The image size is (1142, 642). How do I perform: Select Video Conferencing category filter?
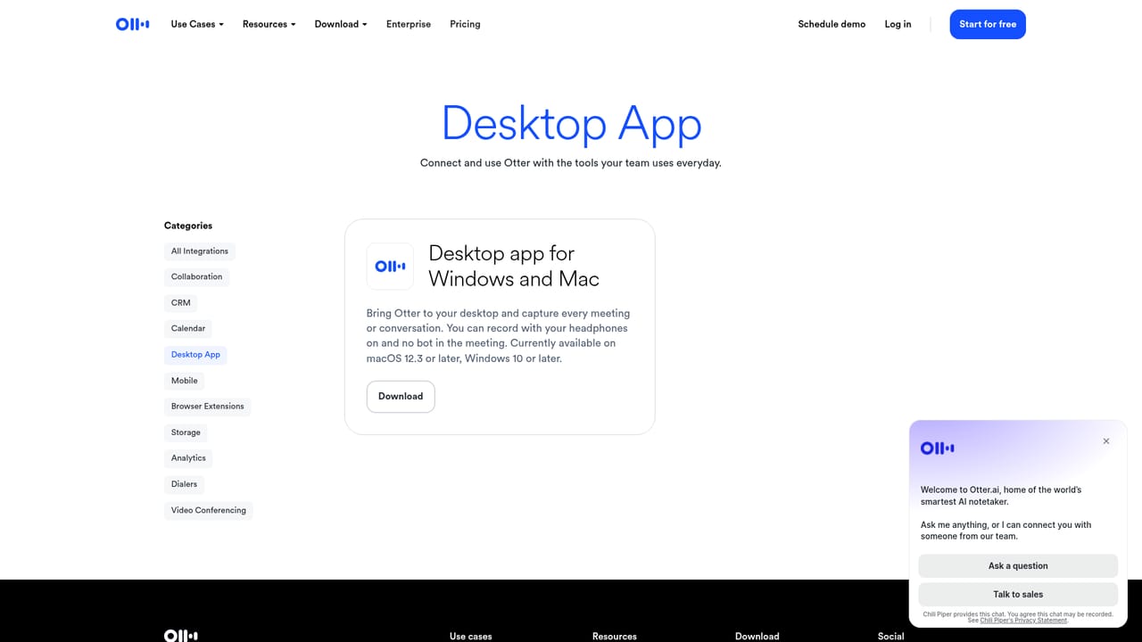(209, 511)
